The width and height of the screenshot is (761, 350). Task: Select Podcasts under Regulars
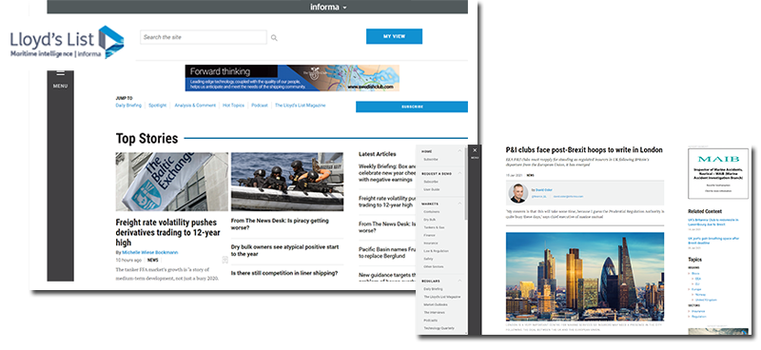coord(431,321)
